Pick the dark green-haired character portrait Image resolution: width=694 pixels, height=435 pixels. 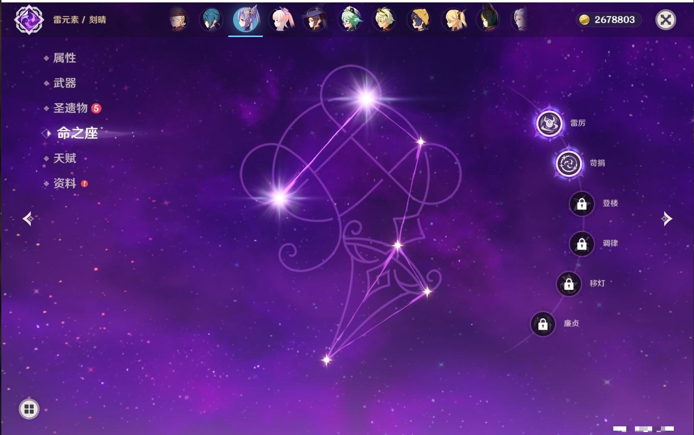488,20
